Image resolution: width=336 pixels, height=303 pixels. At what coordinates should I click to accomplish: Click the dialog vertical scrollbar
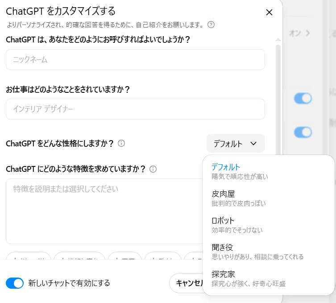[x=278, y=100]
